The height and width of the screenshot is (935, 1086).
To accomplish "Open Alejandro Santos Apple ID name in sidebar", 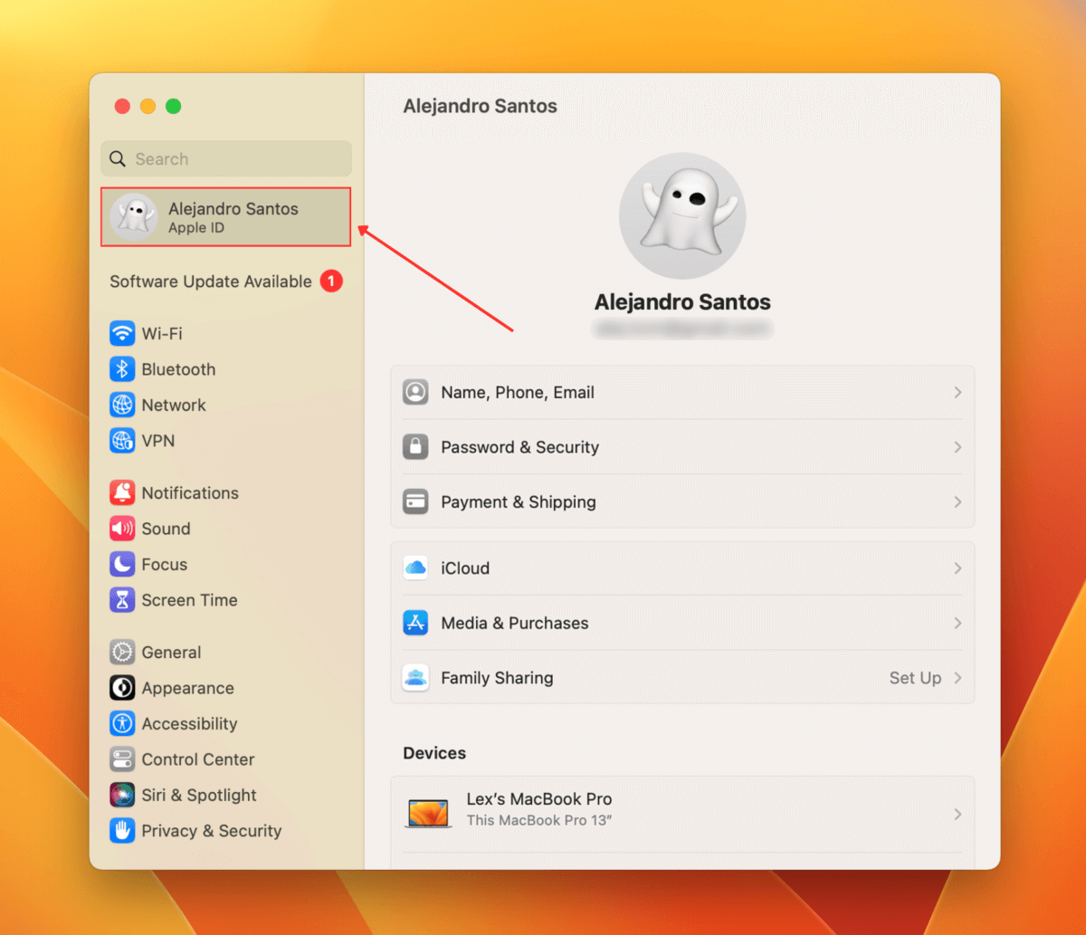I will coord(233,208).
